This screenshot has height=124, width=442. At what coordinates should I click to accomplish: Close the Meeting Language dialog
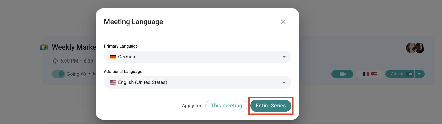[283, 22]
